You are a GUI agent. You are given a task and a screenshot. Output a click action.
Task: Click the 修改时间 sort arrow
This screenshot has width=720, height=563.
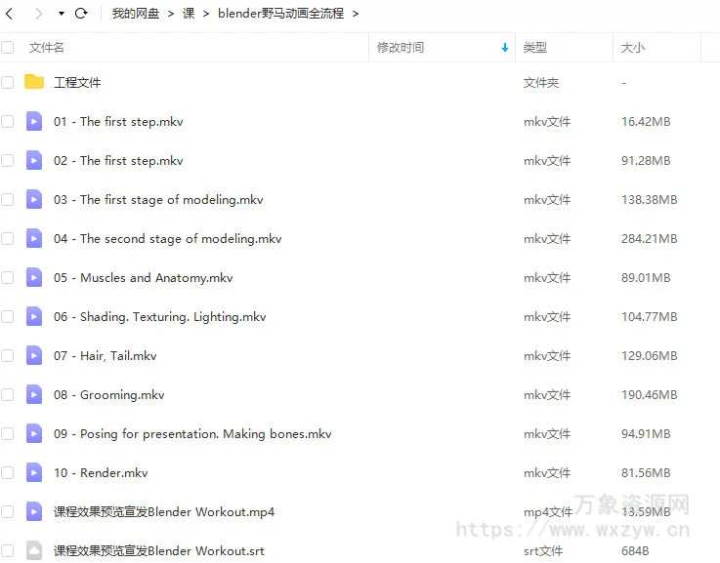point(505,48)
